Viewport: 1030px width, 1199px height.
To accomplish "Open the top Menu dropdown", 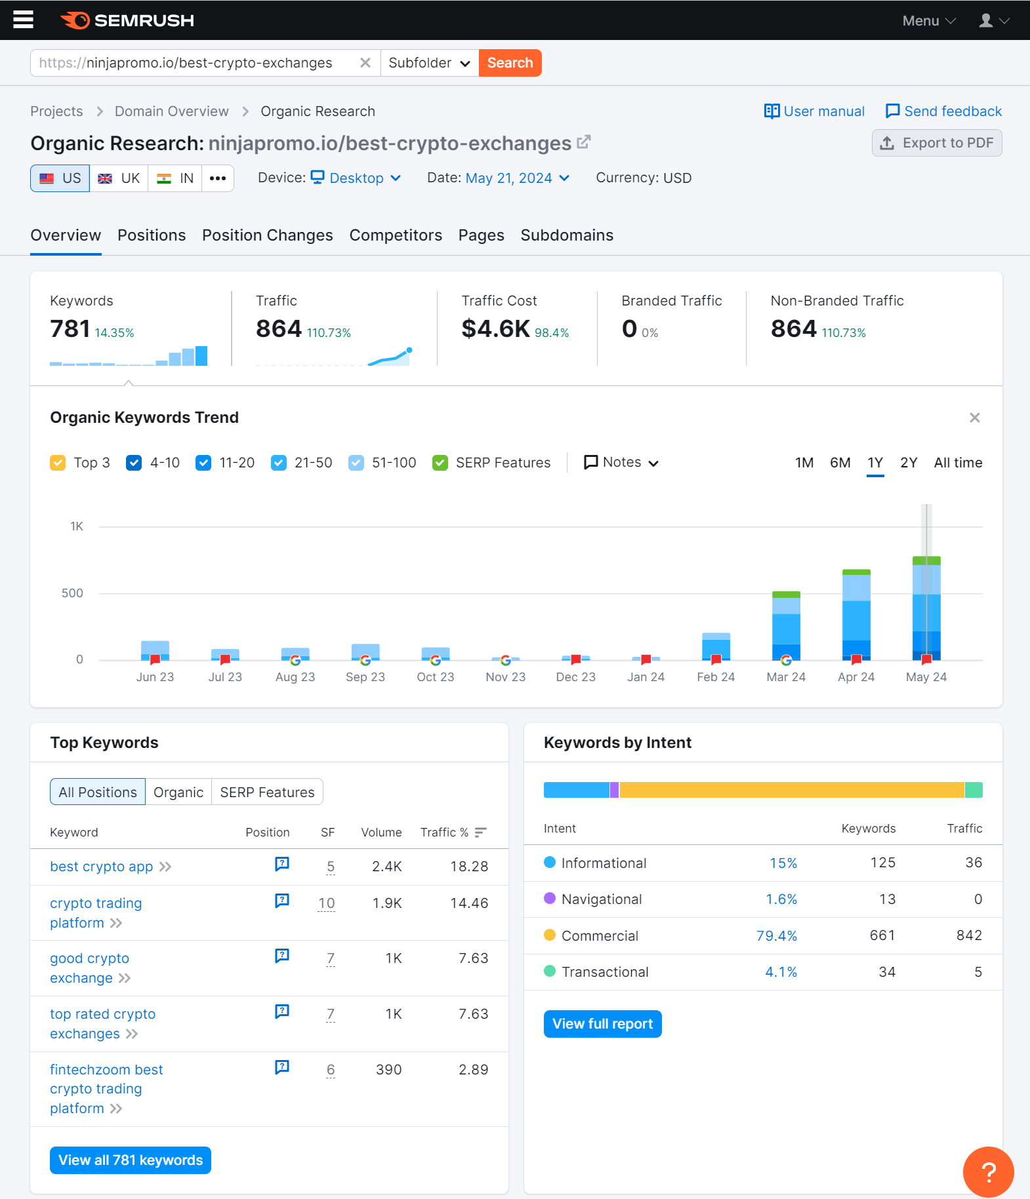I will pyautogui.click(x=929, y=20).
